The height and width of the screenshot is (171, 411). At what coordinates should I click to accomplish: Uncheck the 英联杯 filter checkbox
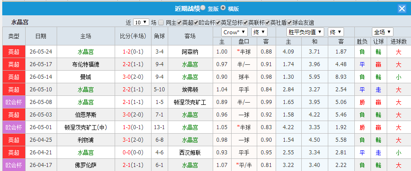tap(246, 22)
